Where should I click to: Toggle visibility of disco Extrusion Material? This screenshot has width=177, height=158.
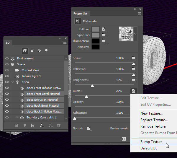tap(7, 100)
